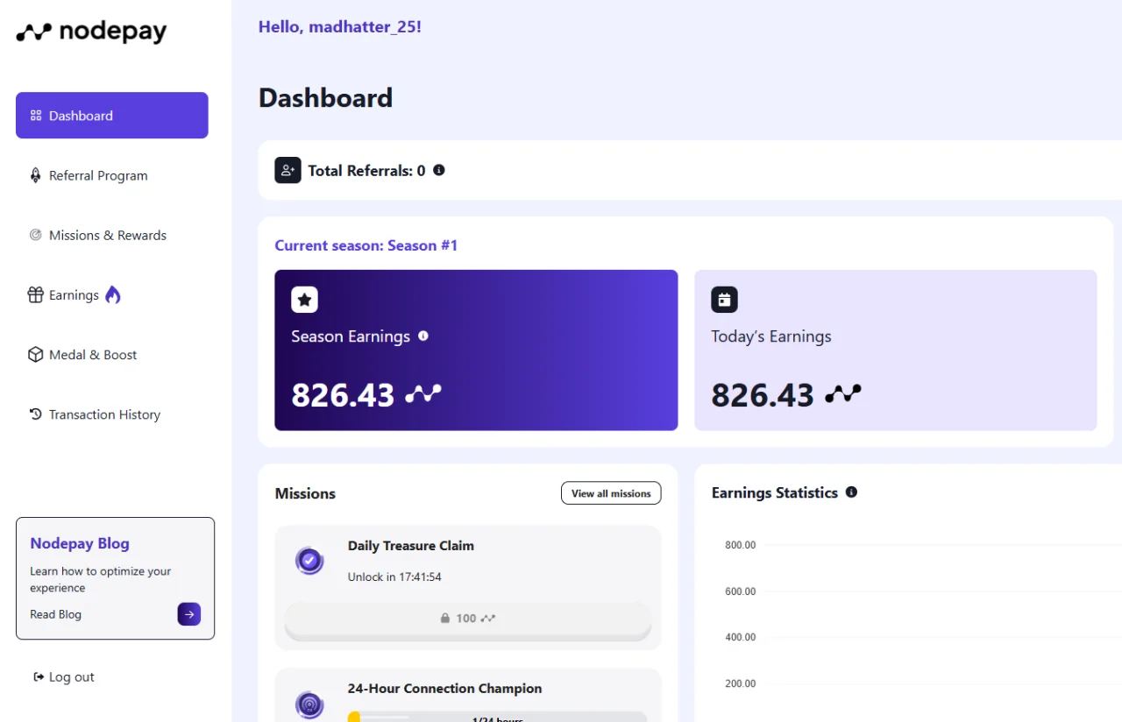The height and width of the screenshot is (722, 1122).
Task: Click the Medal & Boost cube icon
Action: point(36,355)
